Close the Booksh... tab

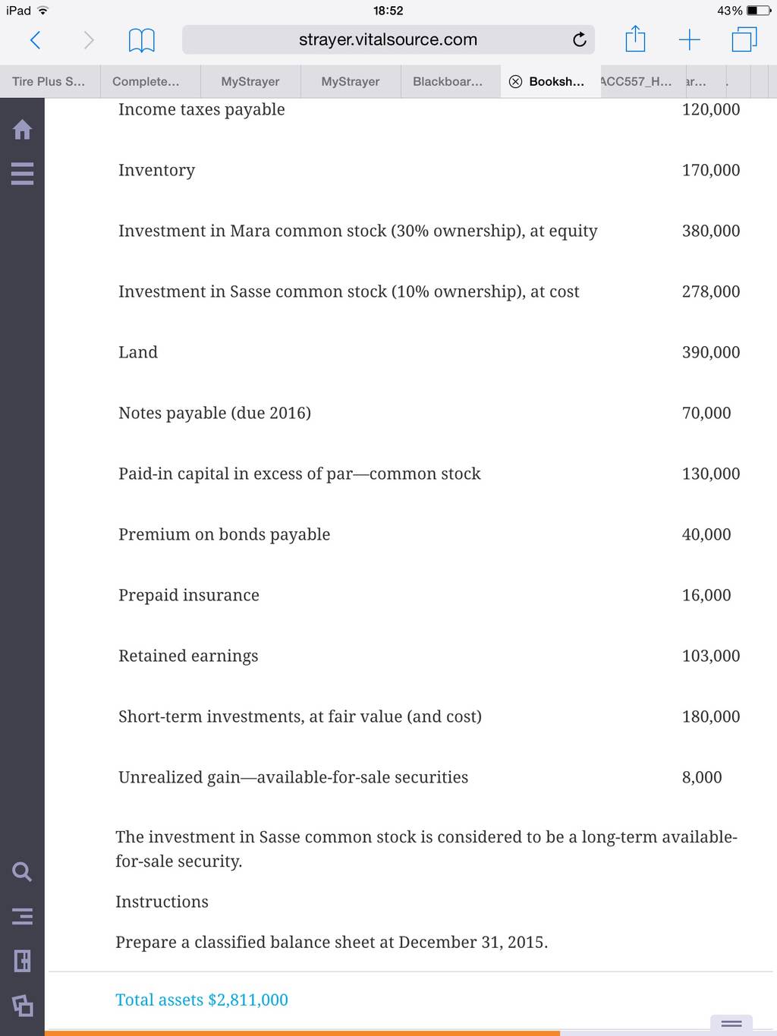click(x=515, y=82)
